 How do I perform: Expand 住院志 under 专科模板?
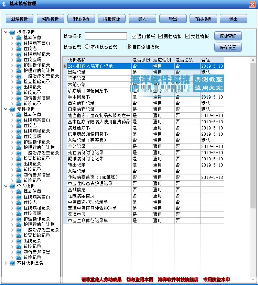click(x=12, y=126)
